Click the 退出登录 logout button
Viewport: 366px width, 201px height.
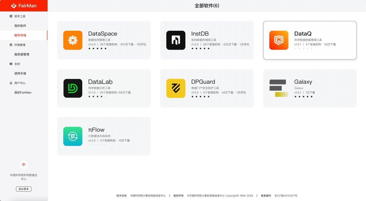pyautogui.click(x=24, y=189)
